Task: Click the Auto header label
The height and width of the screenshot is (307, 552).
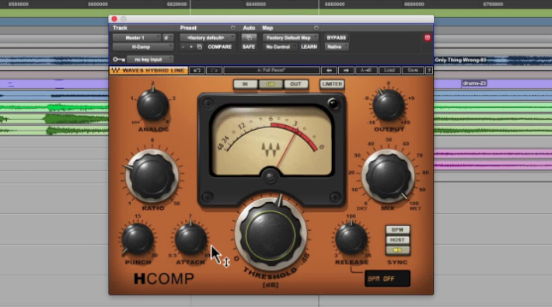Action: (249, 28)
